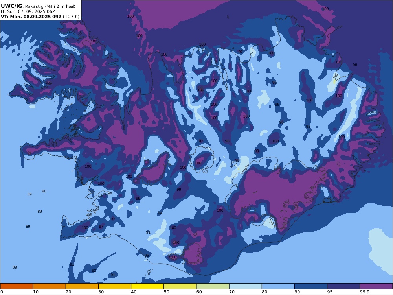Click the legend tick label '30'

pyautogui.click(x=101, y=292)
